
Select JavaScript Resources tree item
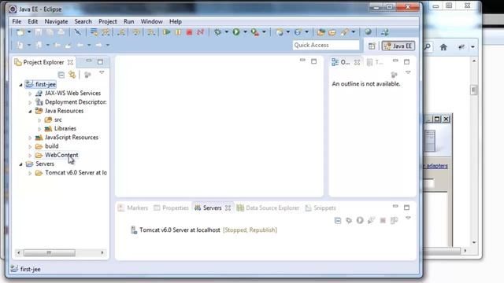[x=72, y=138]
